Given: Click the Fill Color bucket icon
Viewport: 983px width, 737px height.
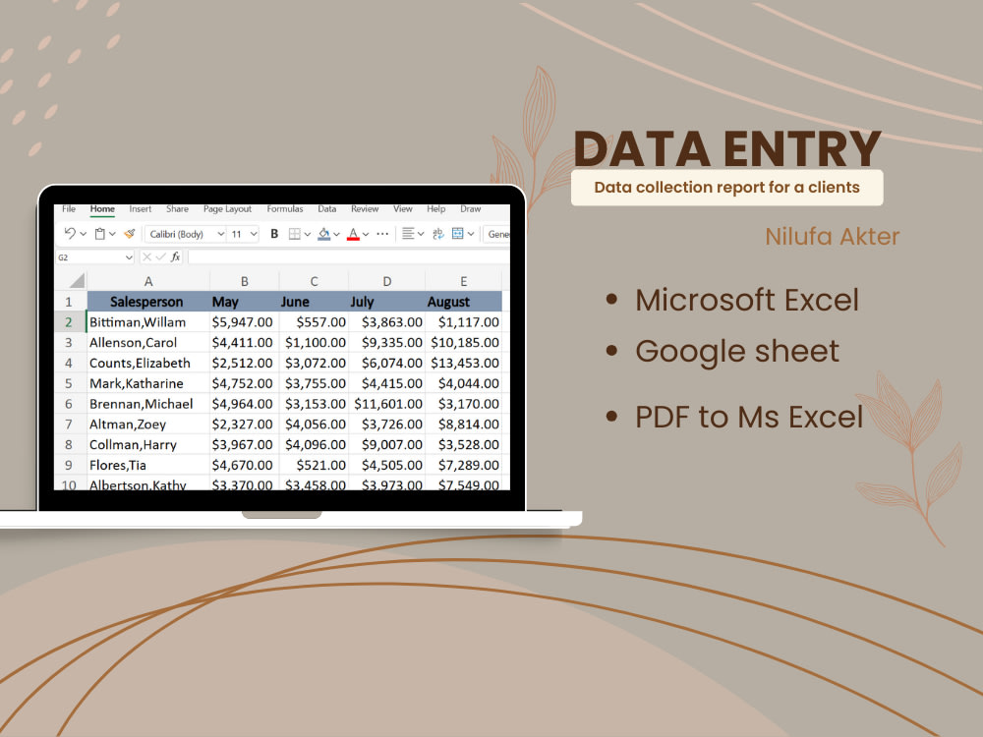Looking at the screenshot, I should click(x=323, y=234).
